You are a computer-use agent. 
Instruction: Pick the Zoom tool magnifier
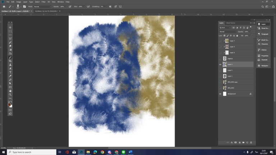(x=10, y=94)
